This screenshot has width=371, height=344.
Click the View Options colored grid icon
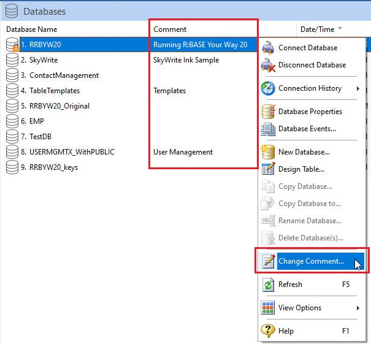click(x=267, y=308)
